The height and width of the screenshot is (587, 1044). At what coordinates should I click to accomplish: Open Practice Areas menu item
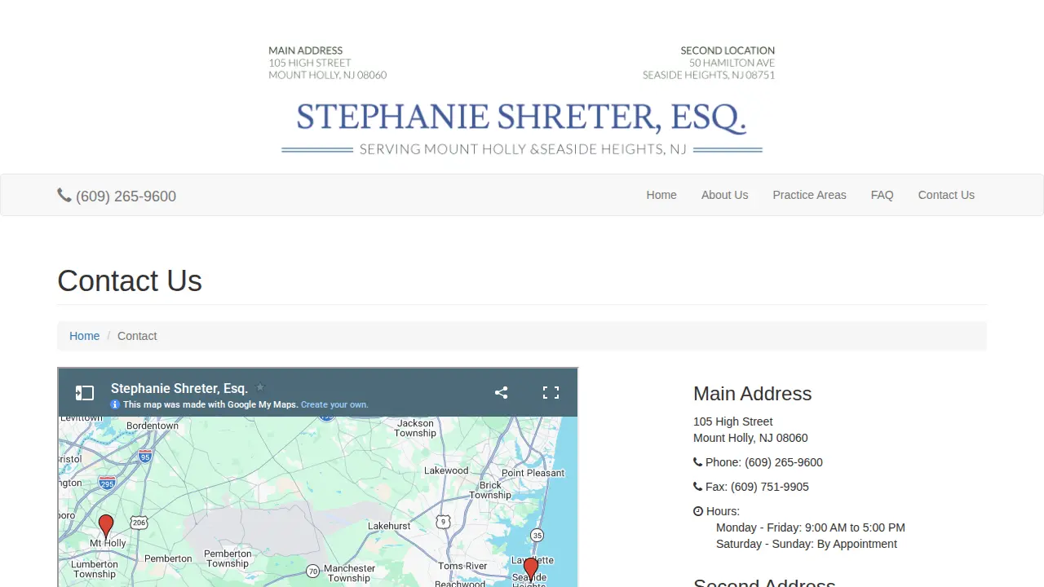809,195
